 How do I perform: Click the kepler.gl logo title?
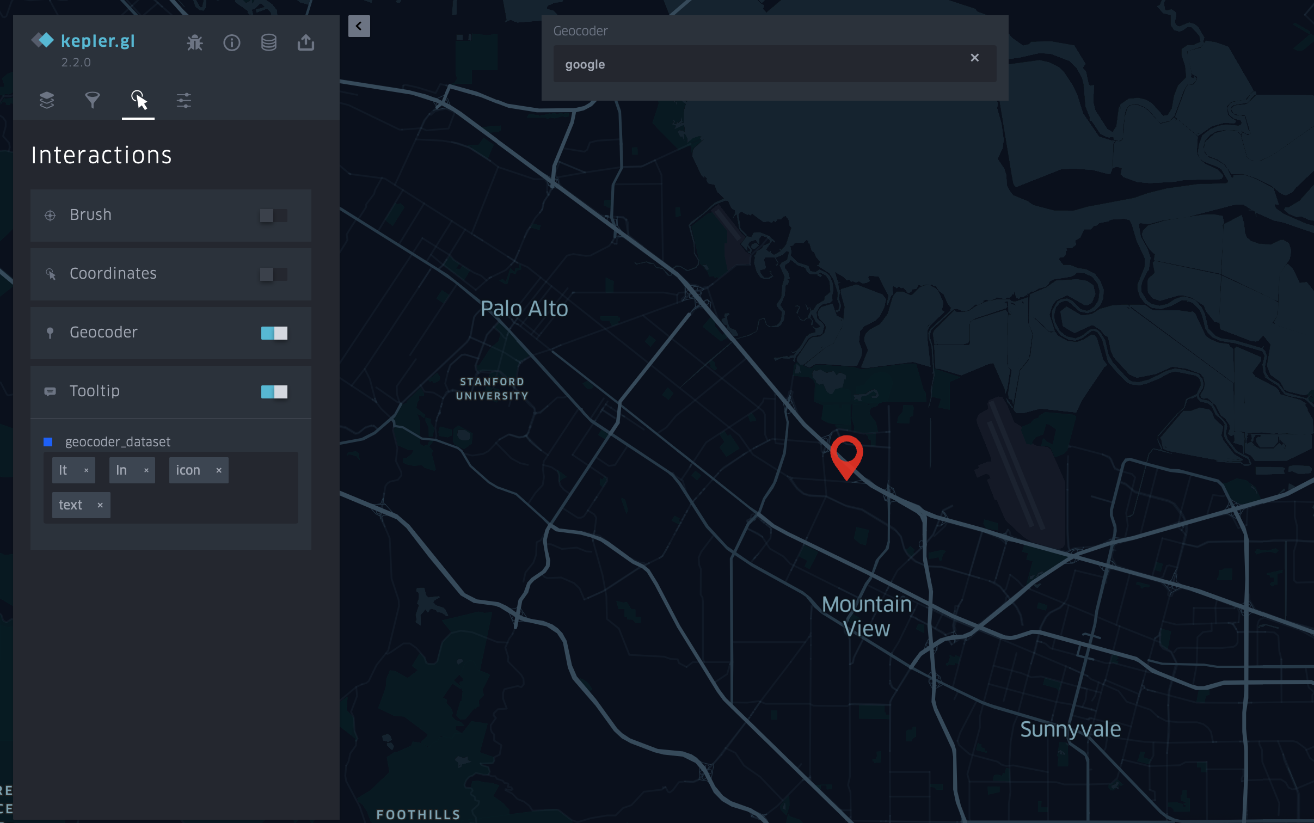click(97, 41)
